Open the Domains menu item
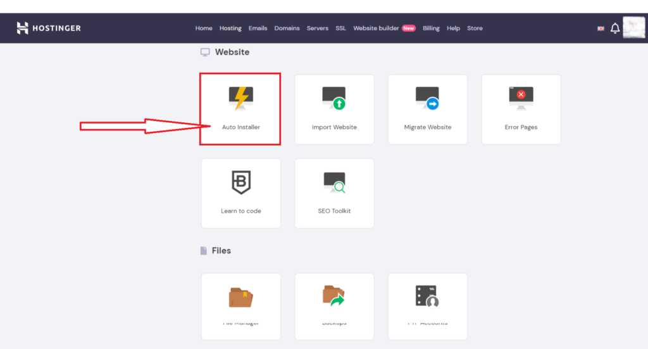The height and width of the screenshot is (349, 648). (287, 28)
